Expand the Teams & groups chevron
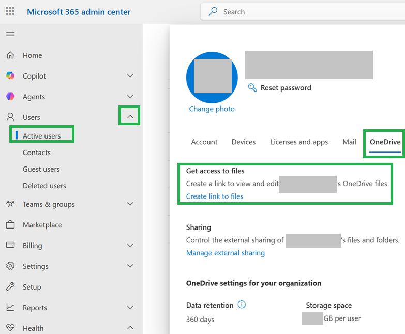The width and height of the screenshot is (405, 334). point(130,204)
